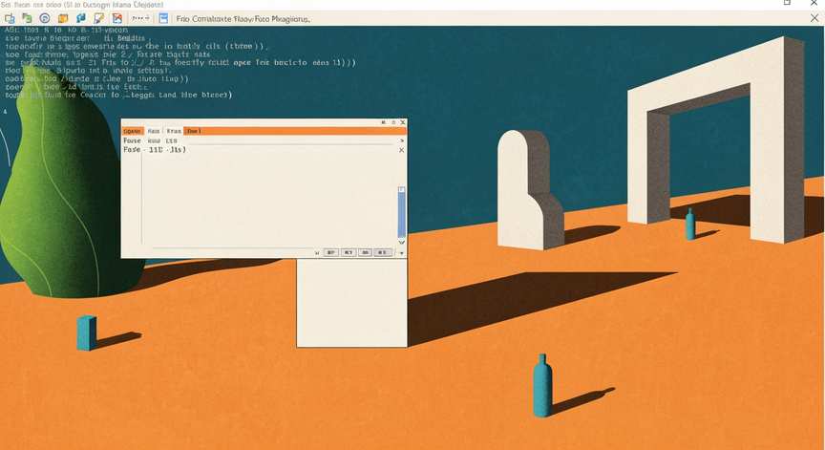Image resolution: width=825 pixels, height=450 pixels.
Task: Close the small tabbed dialog
Action: [x=403, y=122]
